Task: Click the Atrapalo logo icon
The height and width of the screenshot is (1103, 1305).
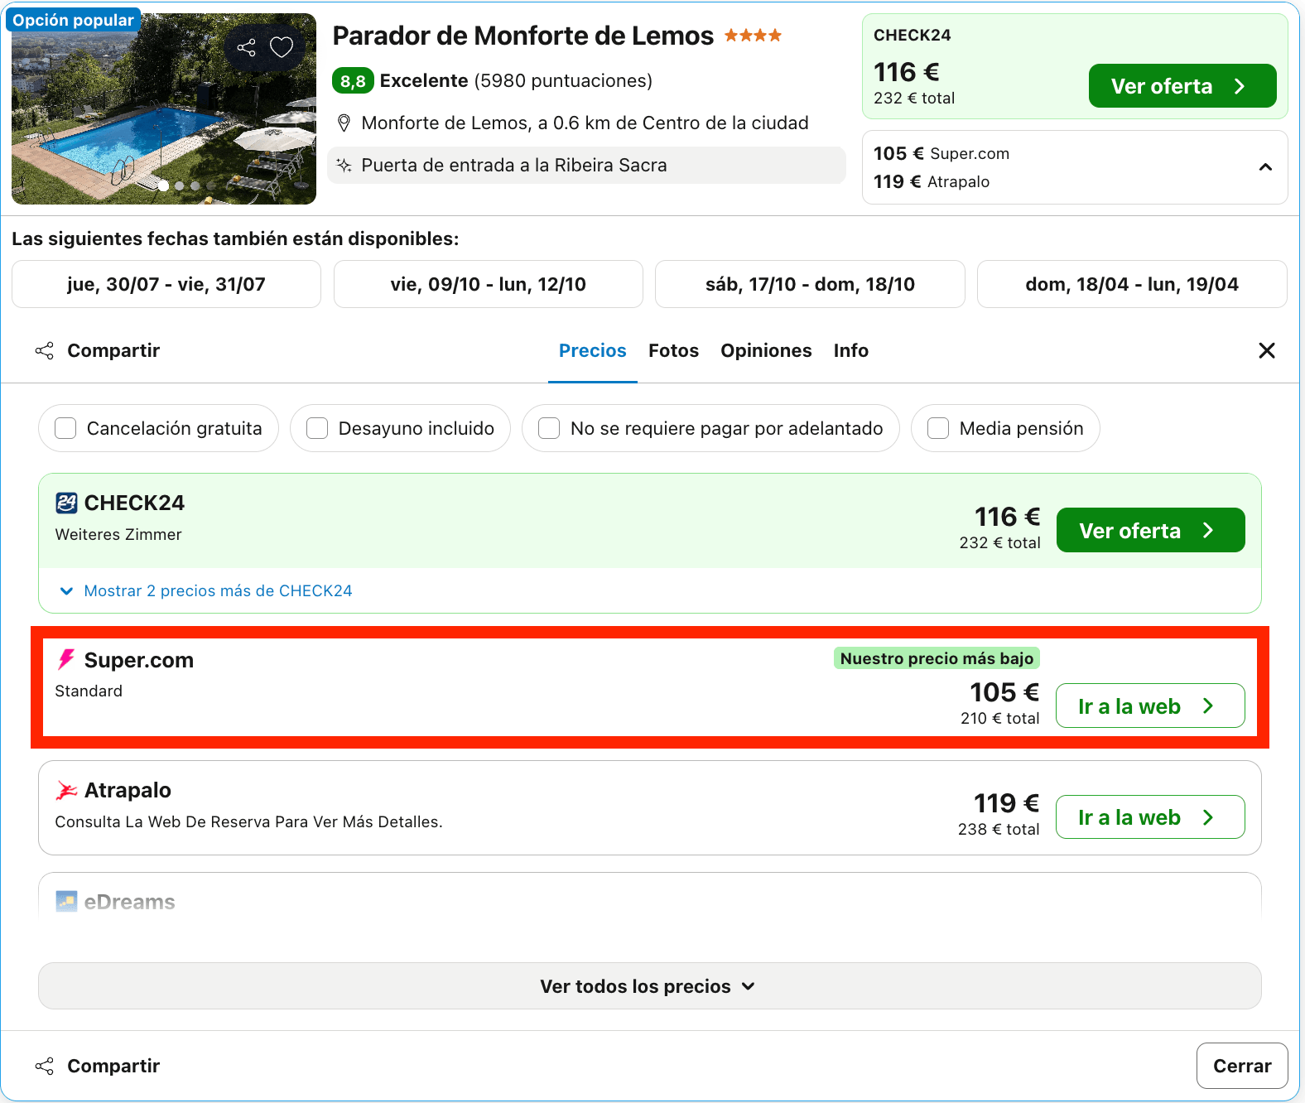Action: pos(66,791)
